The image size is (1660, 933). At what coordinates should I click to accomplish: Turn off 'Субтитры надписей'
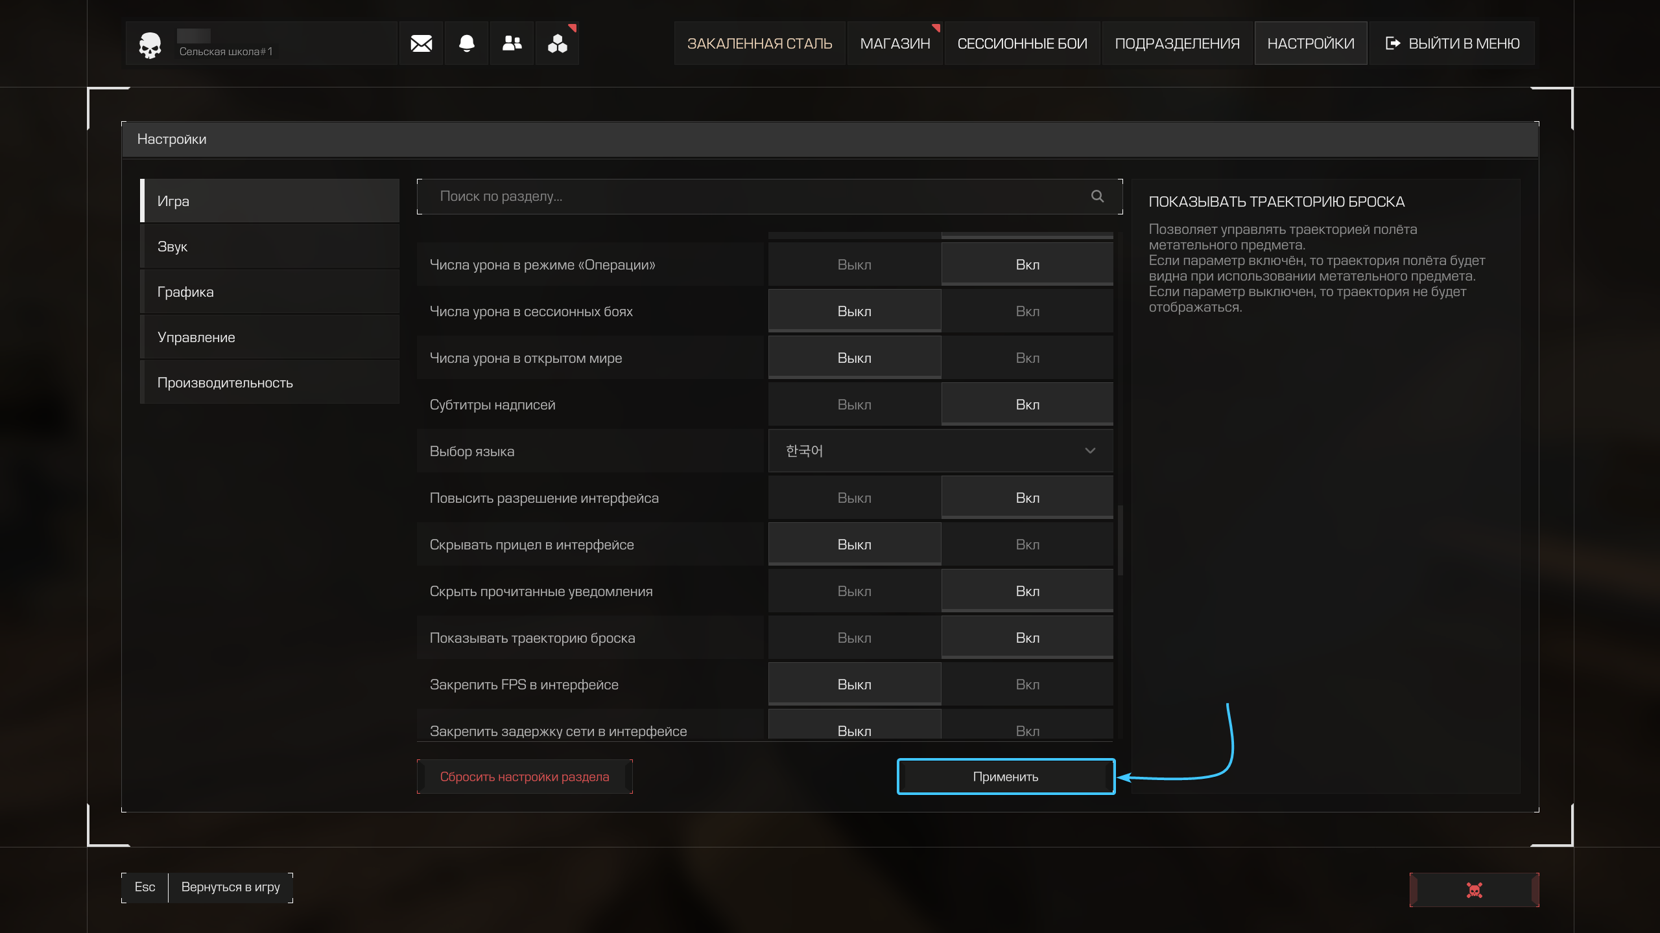coord(854,405)
